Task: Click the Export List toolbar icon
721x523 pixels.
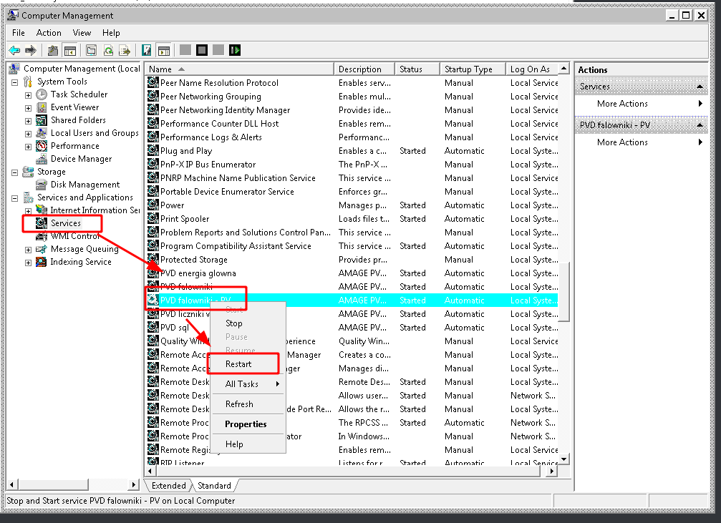Action: (x=125, y=50)
